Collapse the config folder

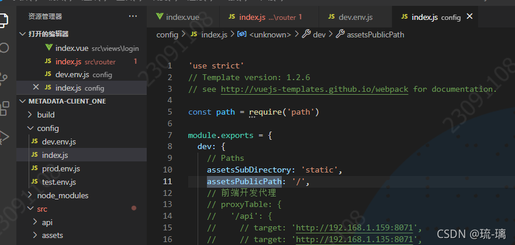pyautogui.click(x=30, y=128)
